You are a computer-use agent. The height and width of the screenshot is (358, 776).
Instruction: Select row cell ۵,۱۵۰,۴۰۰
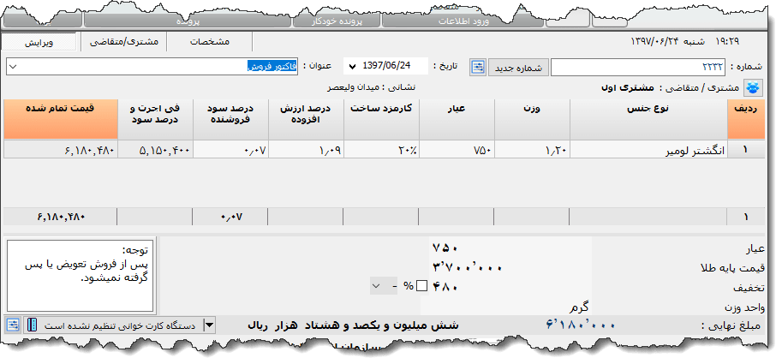(155, 150)
